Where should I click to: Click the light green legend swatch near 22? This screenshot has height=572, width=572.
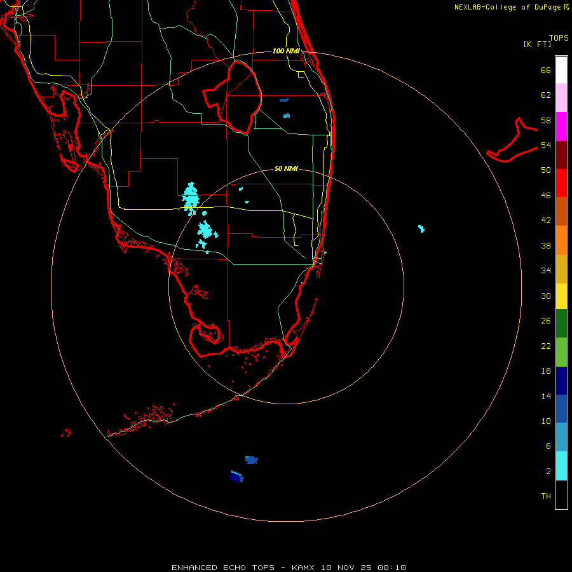561,352
